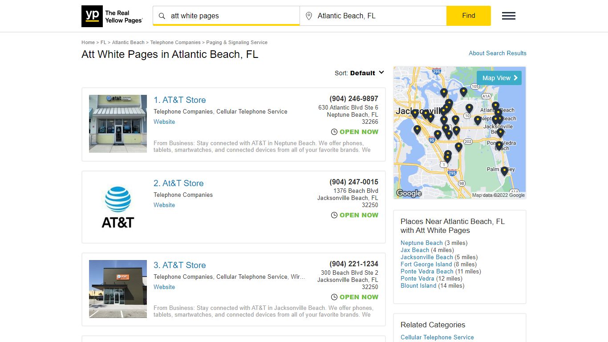This screenshot has height=342, width=608.
Task: Click 'Telephone Companies, Cellular Telephone Service' text in listing 1
Action: pyautogui.click(x=220, y=112)
